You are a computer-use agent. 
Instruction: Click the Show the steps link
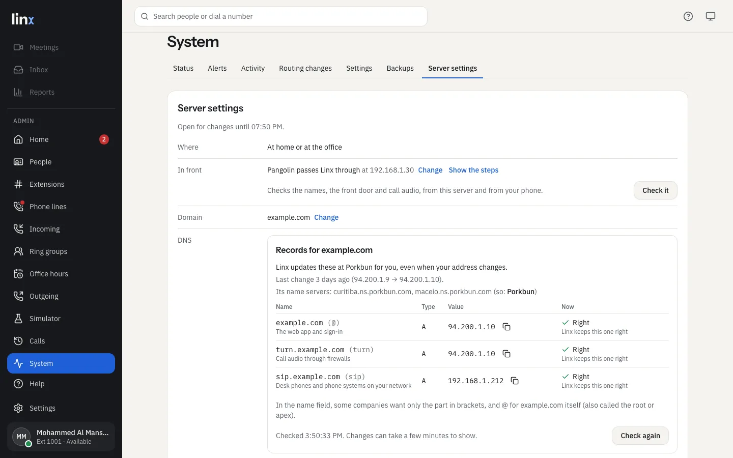pyautogui.click(x=473, y=170)
